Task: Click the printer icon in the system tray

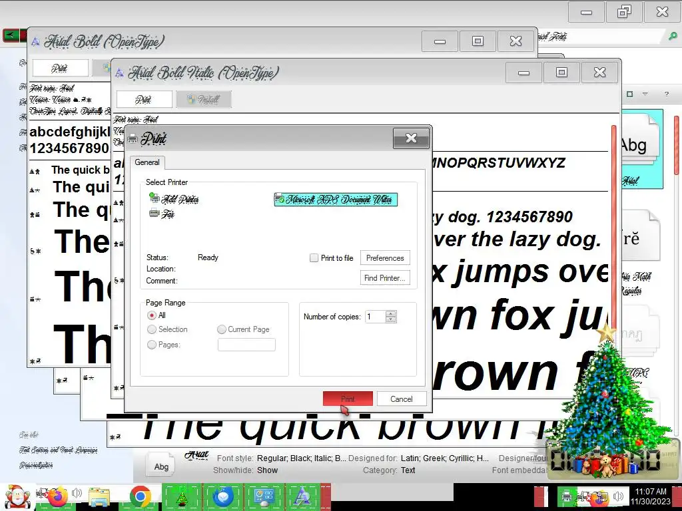Action: point(566,495)
